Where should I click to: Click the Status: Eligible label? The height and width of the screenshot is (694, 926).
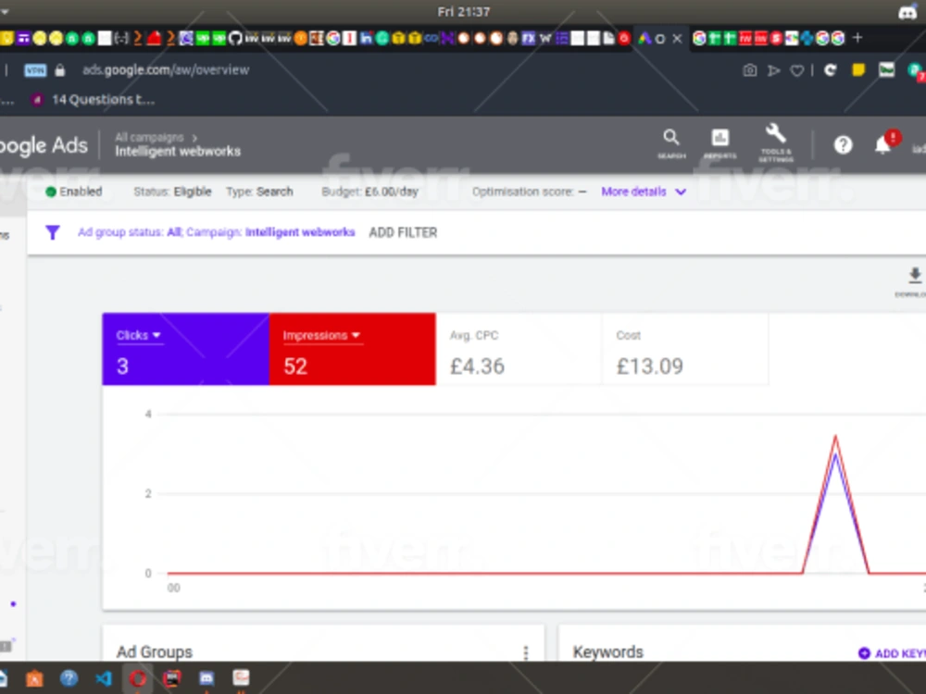(x=172, y=192)
